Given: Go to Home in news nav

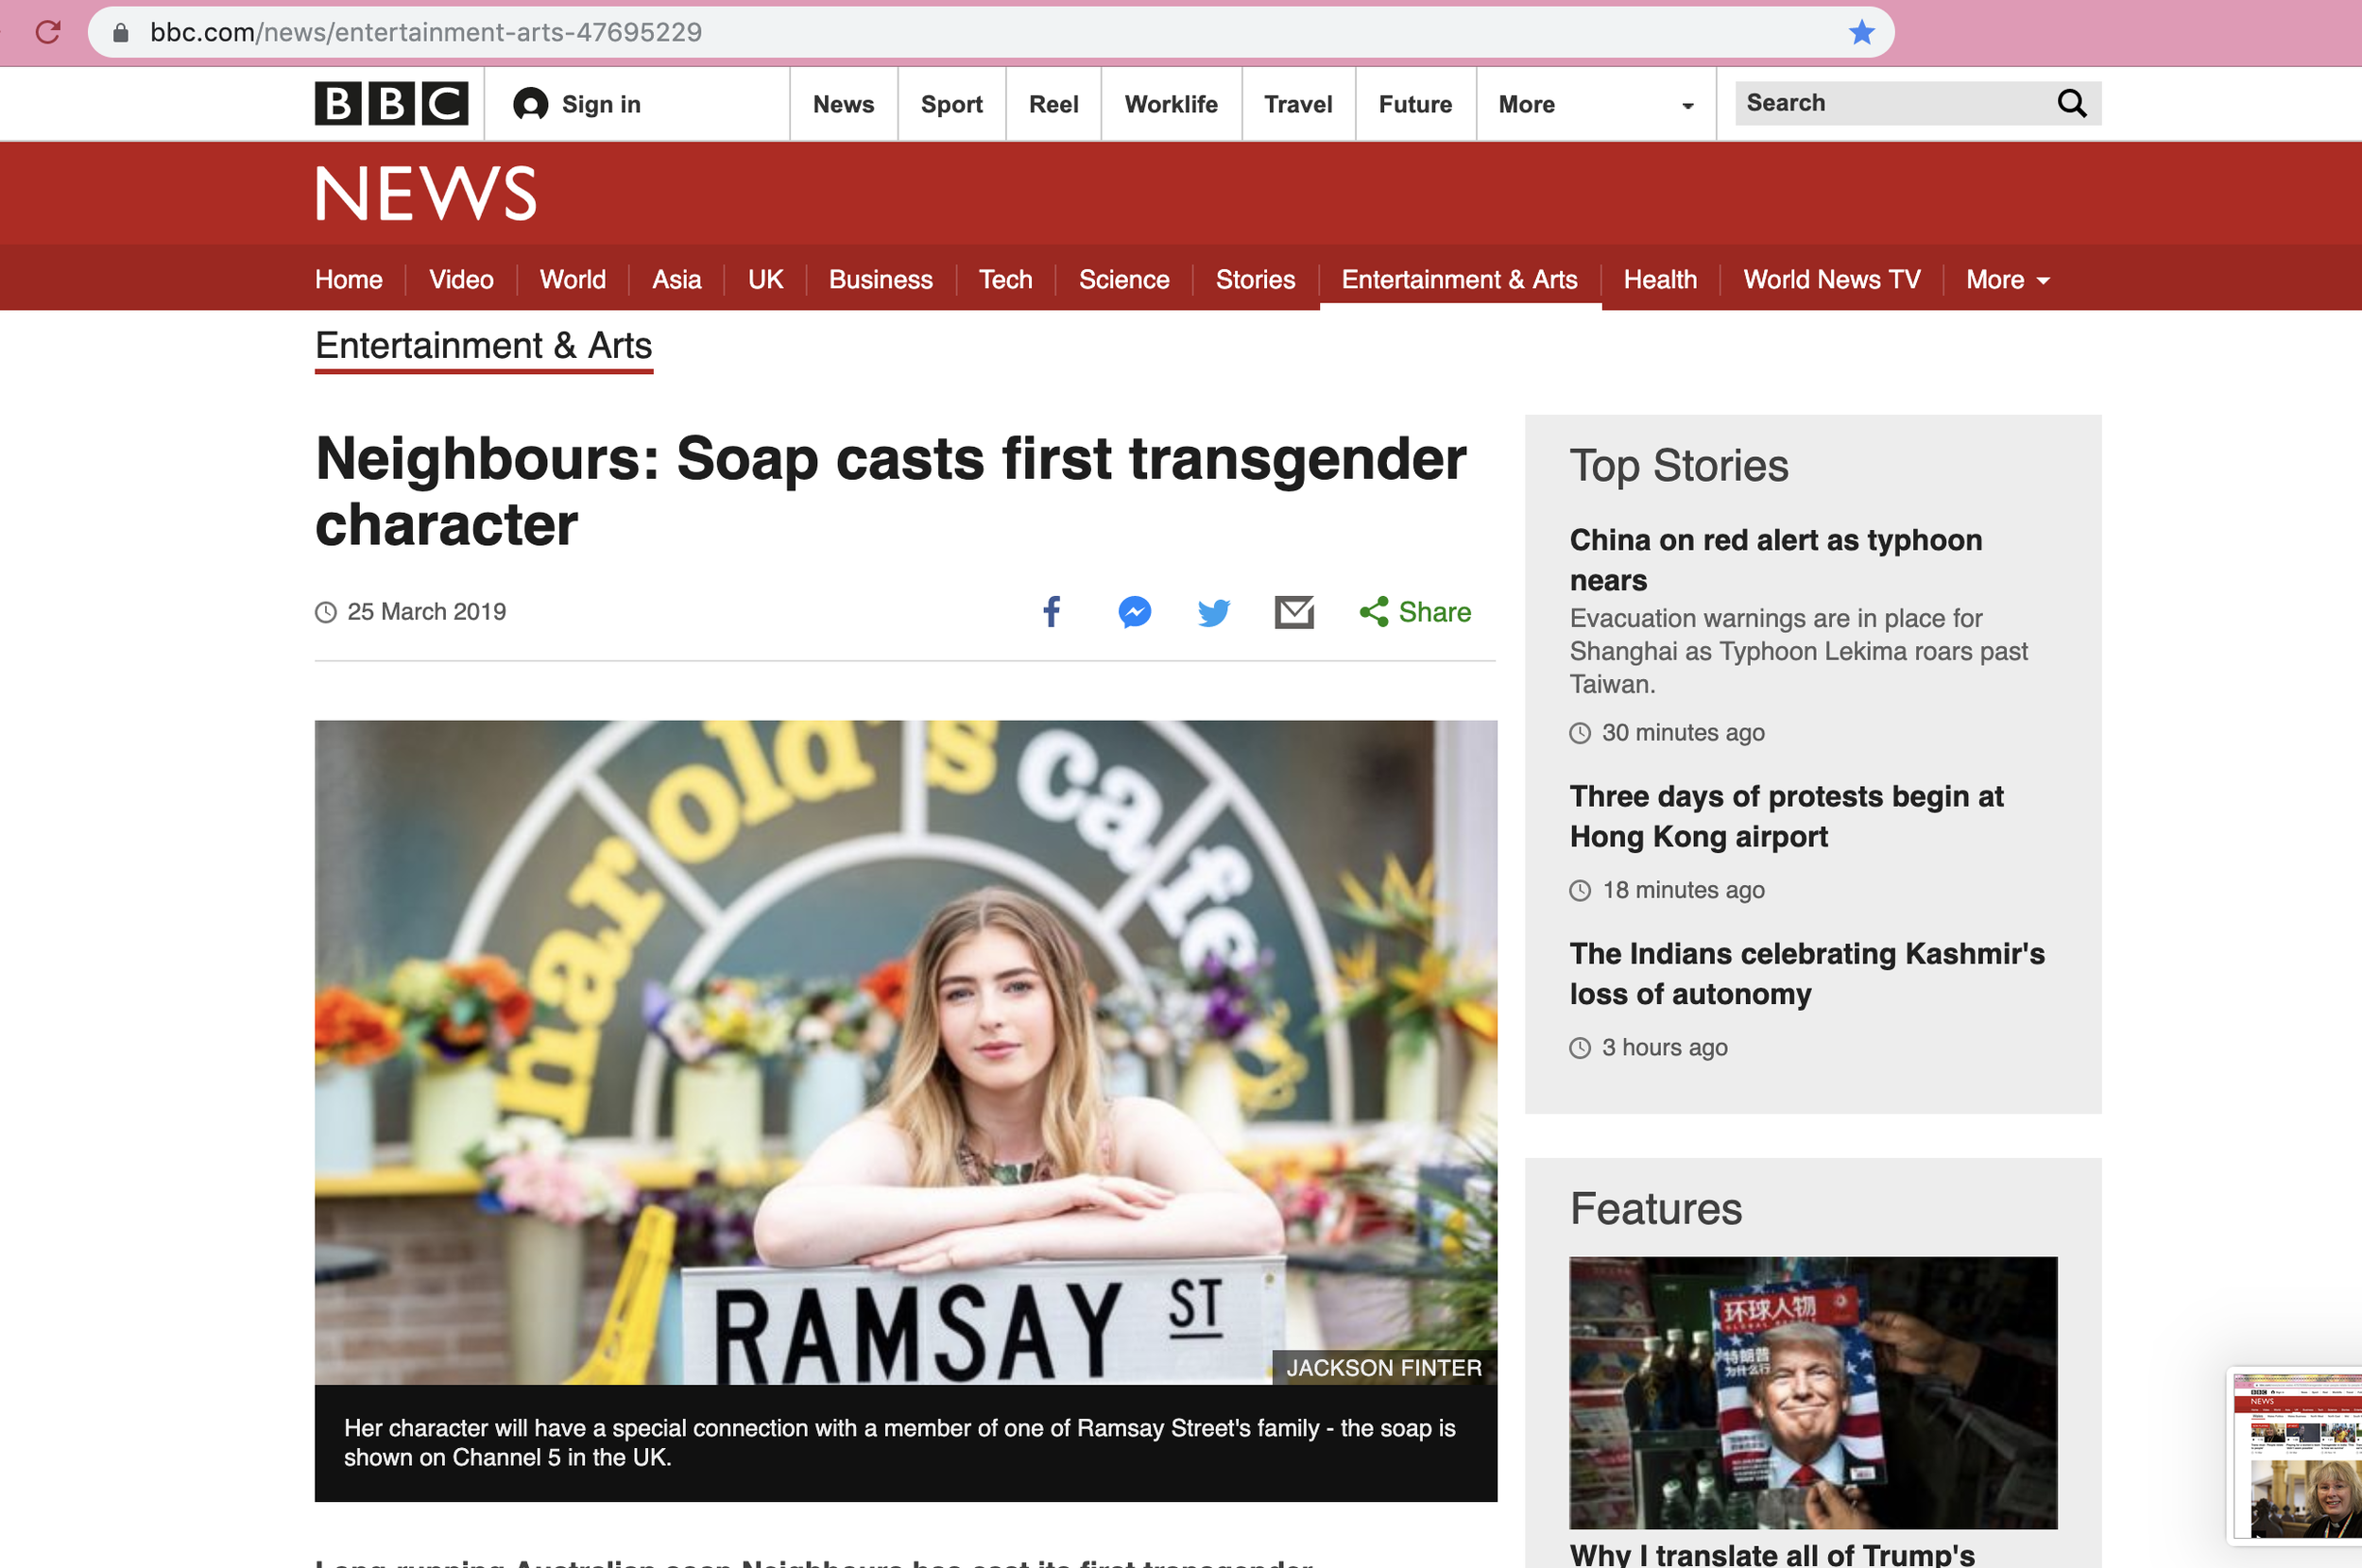Looking at the screenshot, I should point(348,280).
